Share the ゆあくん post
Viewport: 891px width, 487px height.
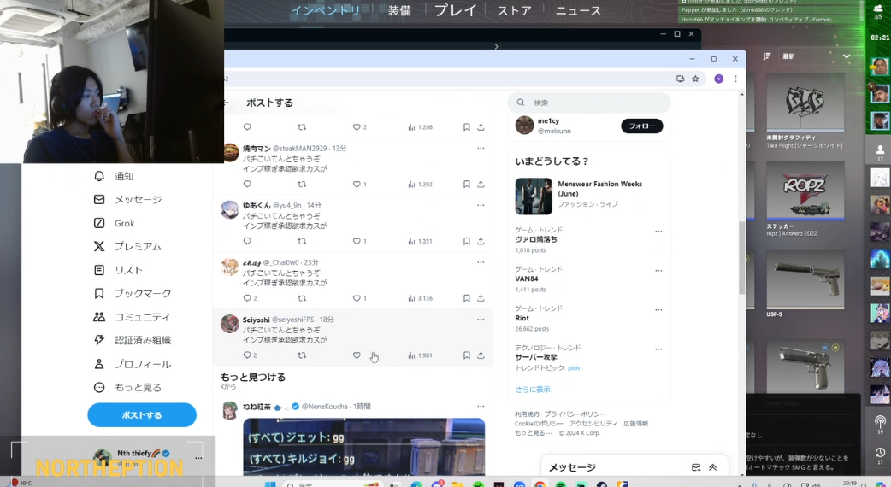coord(481,241)
